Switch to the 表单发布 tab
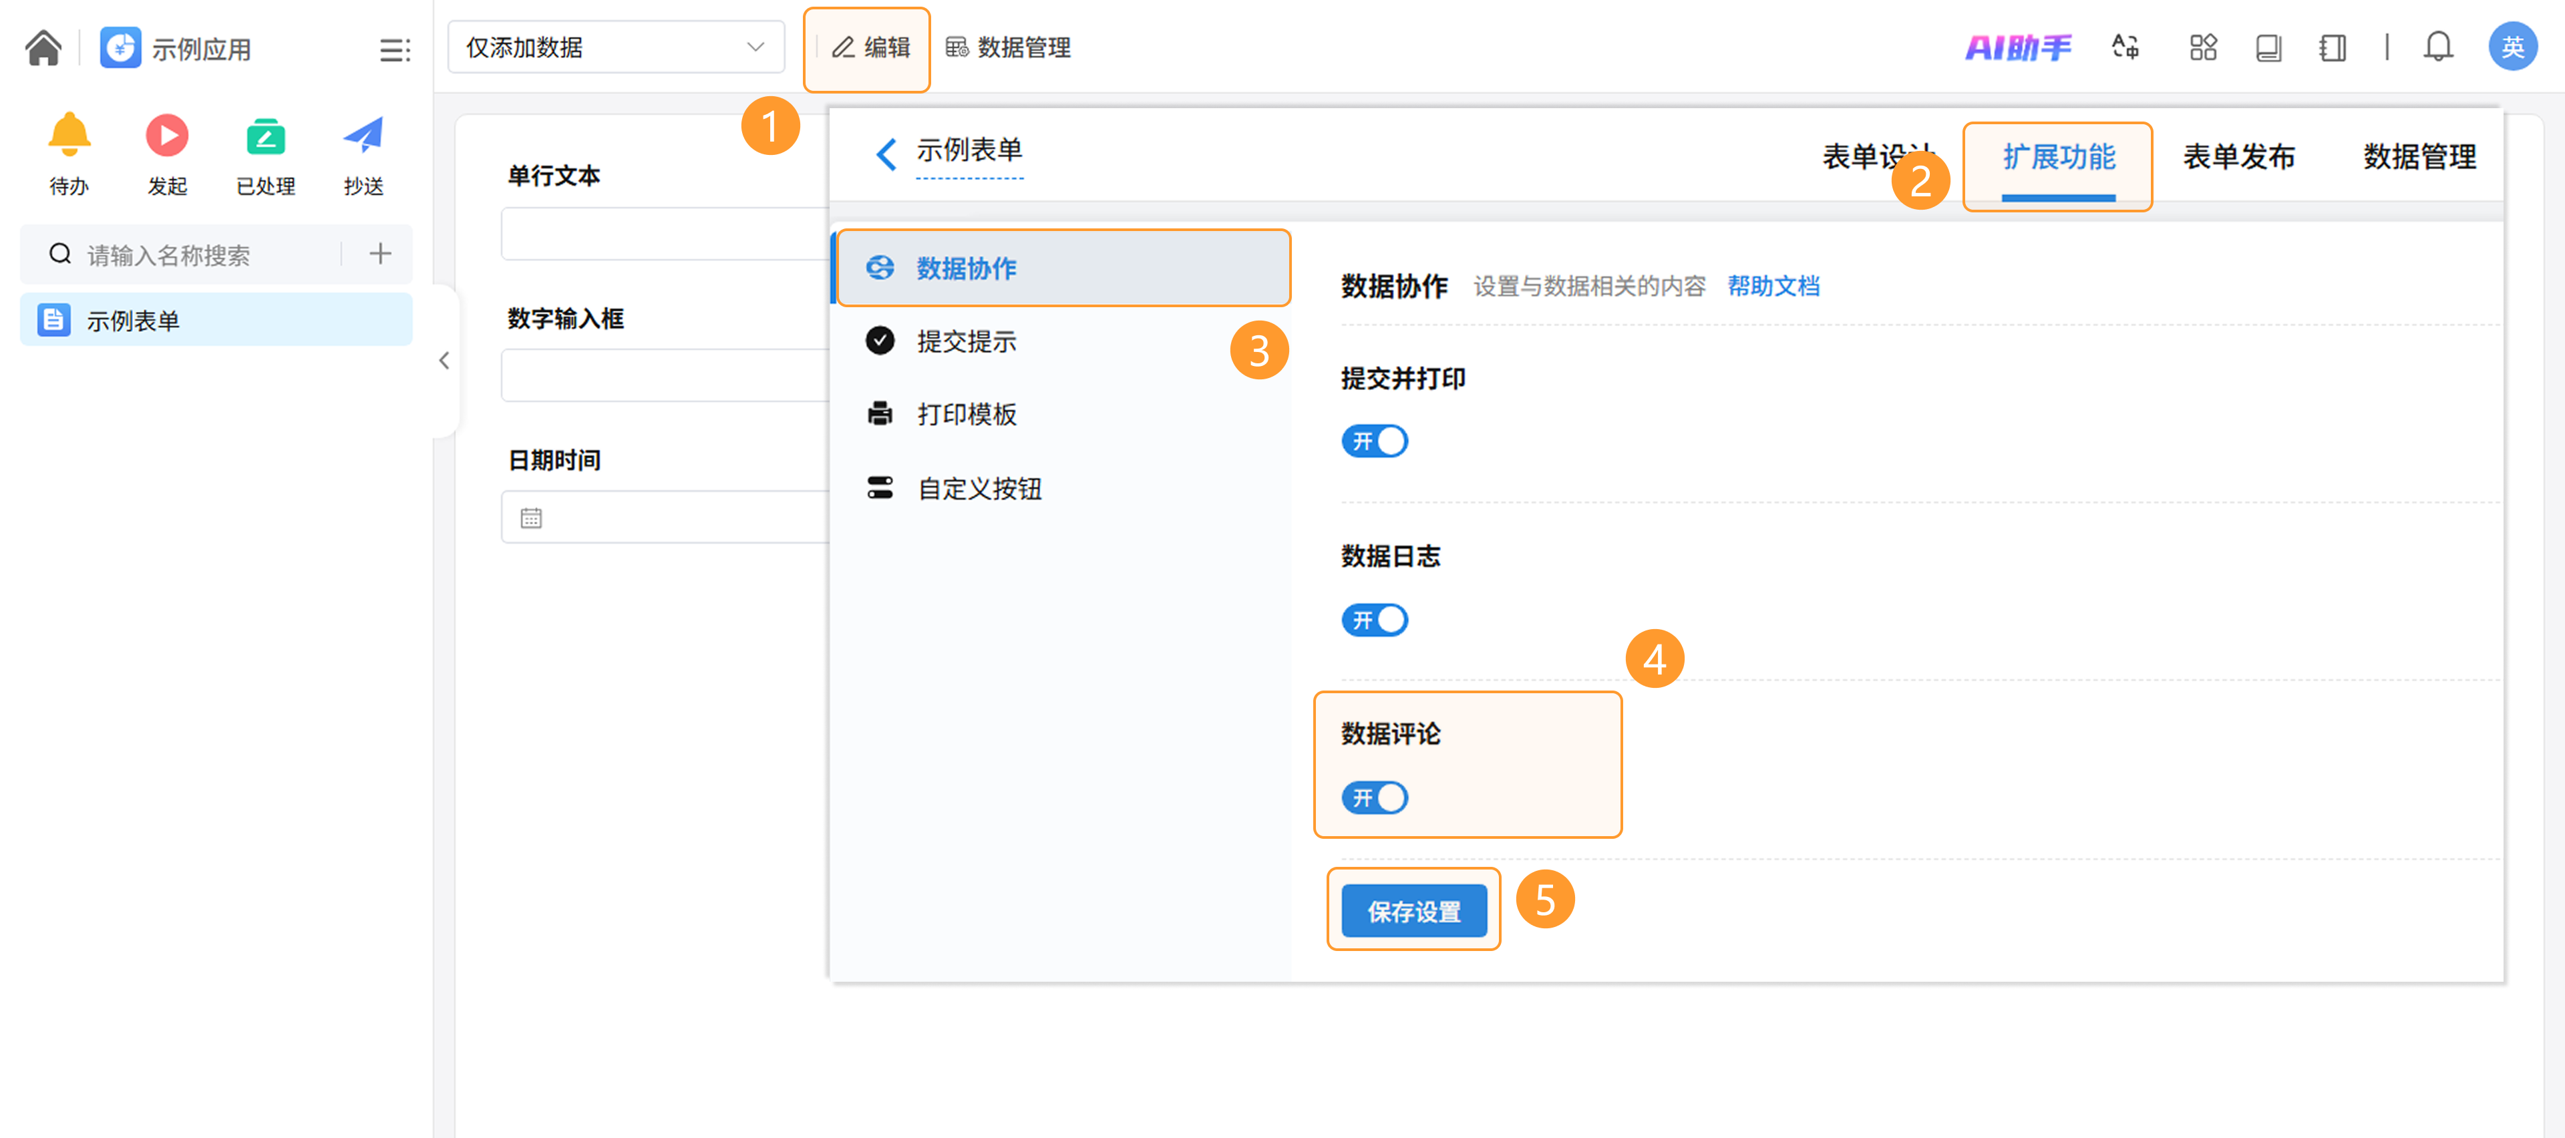Screen dimensions: 2565x1138 point(2238,156)
